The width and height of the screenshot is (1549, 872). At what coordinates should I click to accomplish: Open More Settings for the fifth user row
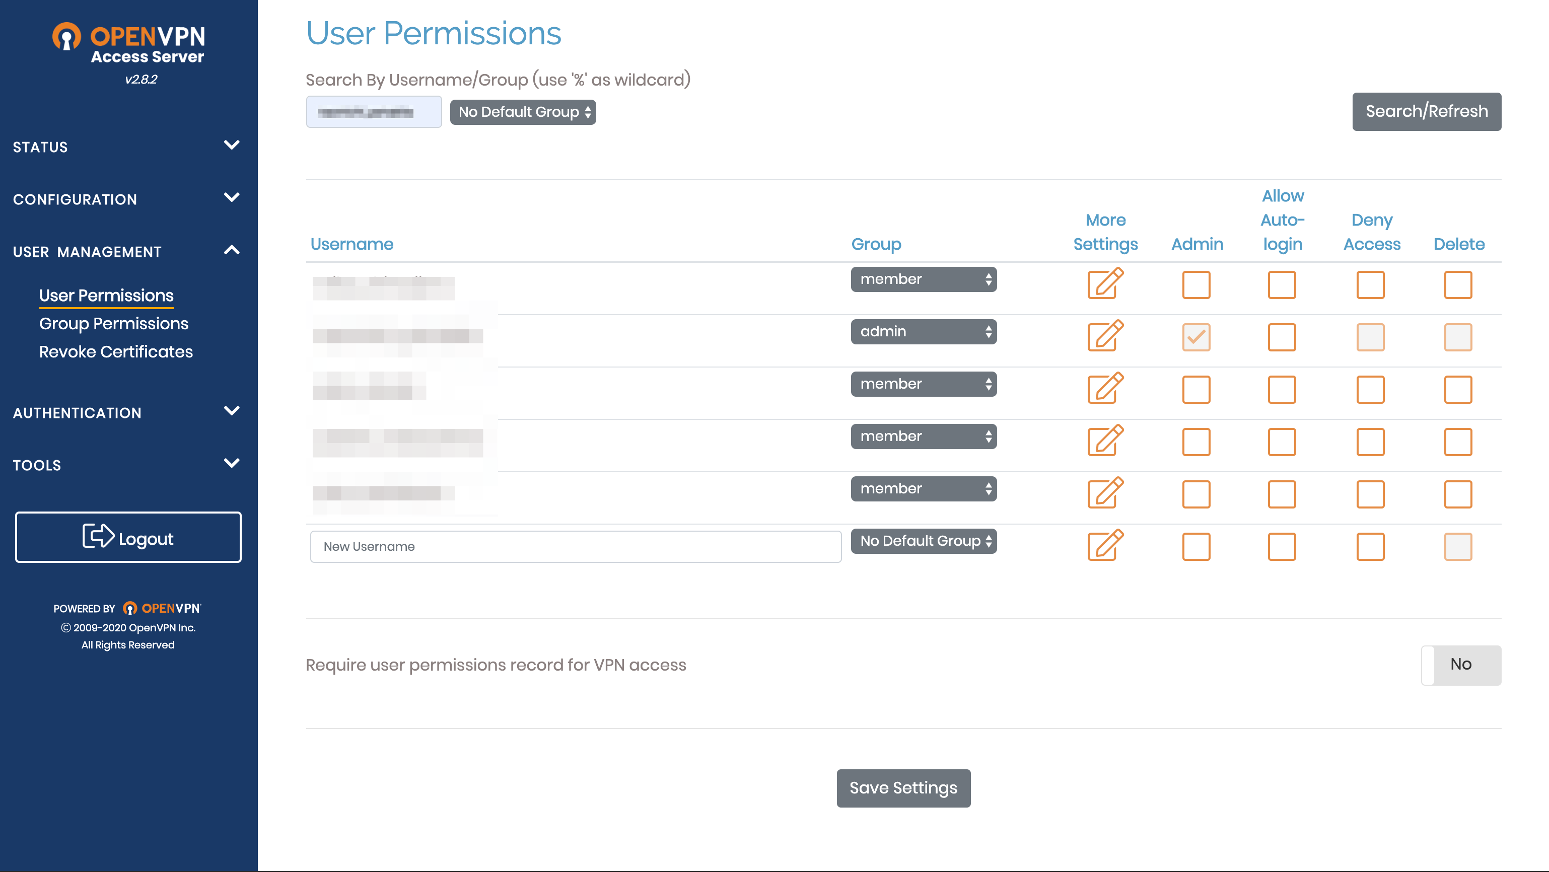point(1105,493)
